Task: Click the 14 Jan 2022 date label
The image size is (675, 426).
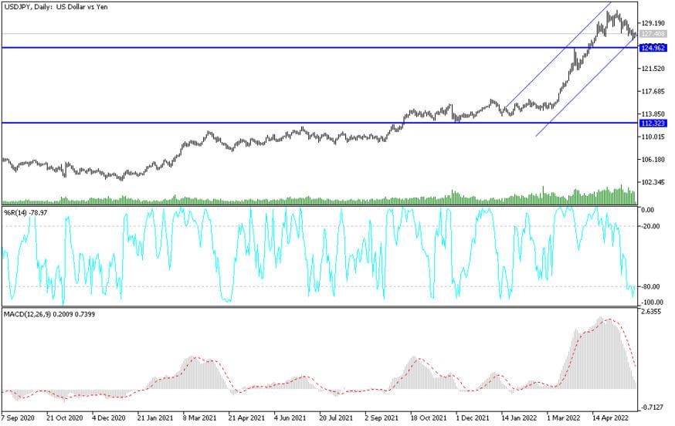Action: (519, 418)
